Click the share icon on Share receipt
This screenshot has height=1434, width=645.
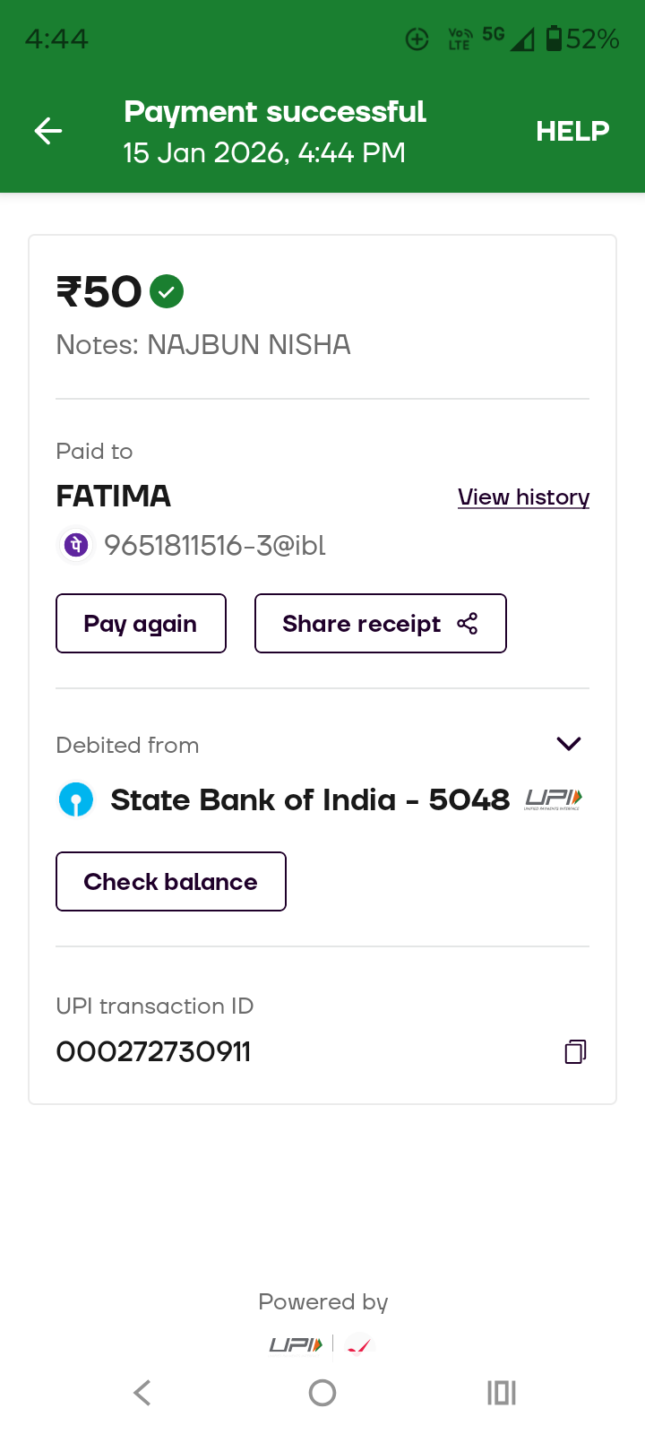tap(468, 624)
